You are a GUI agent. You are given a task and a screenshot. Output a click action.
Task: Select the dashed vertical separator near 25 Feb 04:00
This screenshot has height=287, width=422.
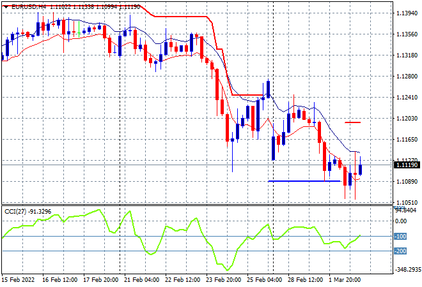point(274,102)
